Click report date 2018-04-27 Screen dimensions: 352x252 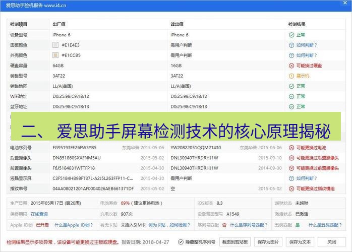pos(155,242)
